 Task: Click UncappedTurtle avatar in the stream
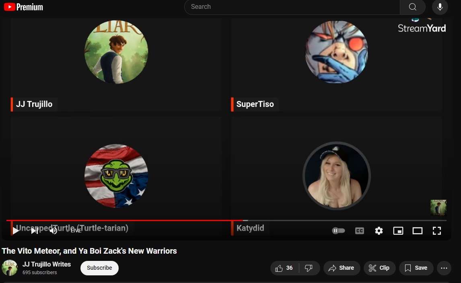click(116, 176)
